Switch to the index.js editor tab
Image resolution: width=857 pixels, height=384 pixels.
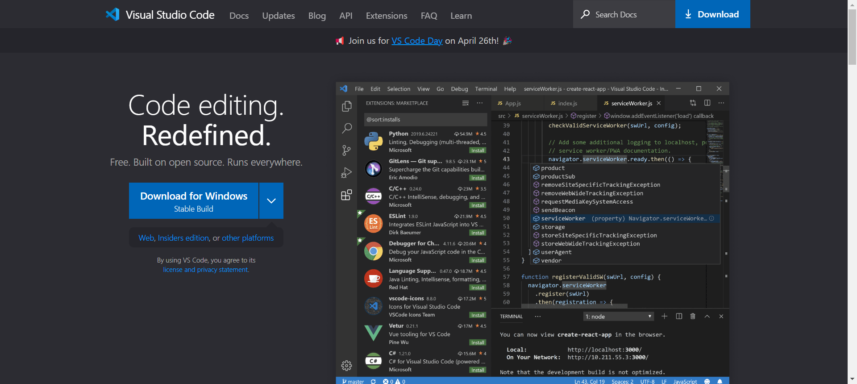pyautogui.click(x=567, y=103)
